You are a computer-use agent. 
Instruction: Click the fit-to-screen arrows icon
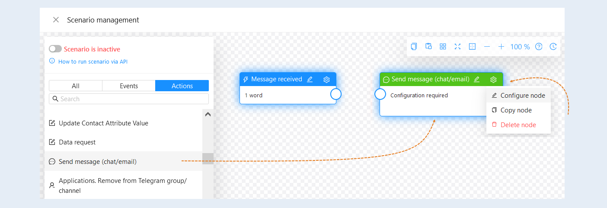click(x=457, y=47)
